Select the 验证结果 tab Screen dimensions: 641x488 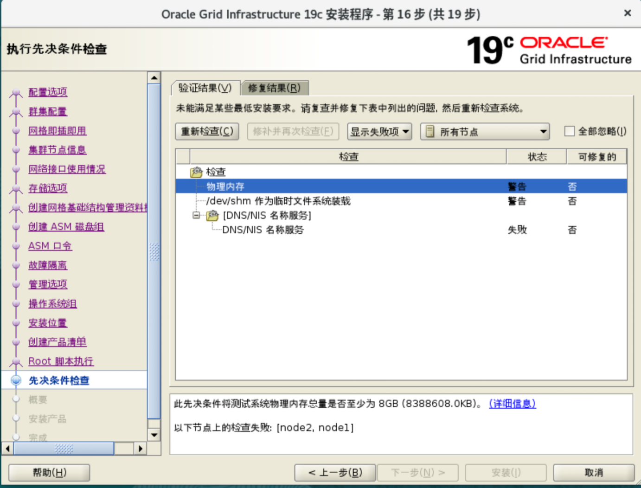click(x=205, y=88)
